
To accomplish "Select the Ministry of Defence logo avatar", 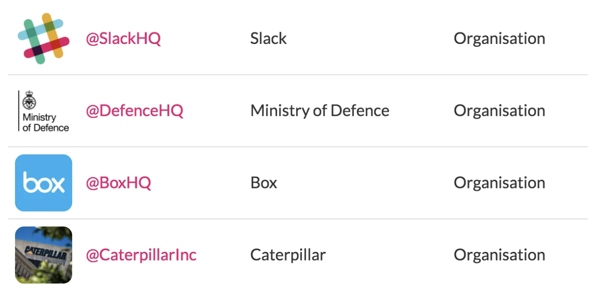I will (44, 111).
